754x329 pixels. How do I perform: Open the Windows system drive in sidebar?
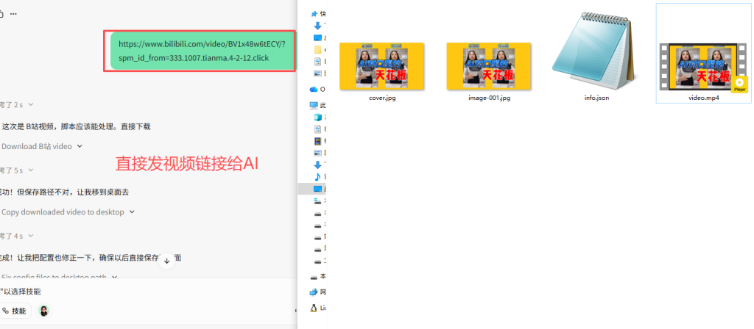pos(317,202)
